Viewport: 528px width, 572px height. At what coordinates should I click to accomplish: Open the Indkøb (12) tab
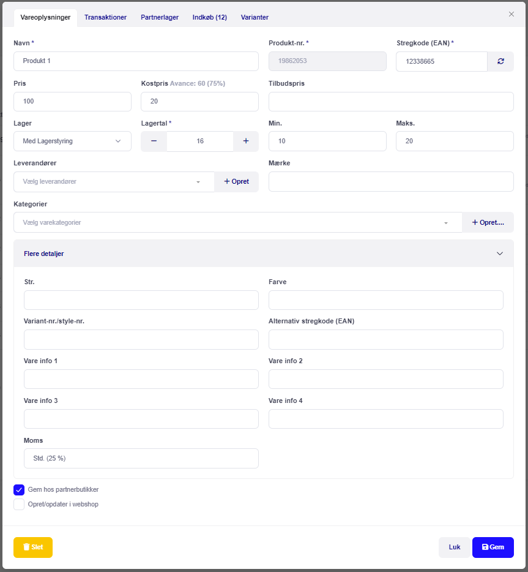click(209, 17)
